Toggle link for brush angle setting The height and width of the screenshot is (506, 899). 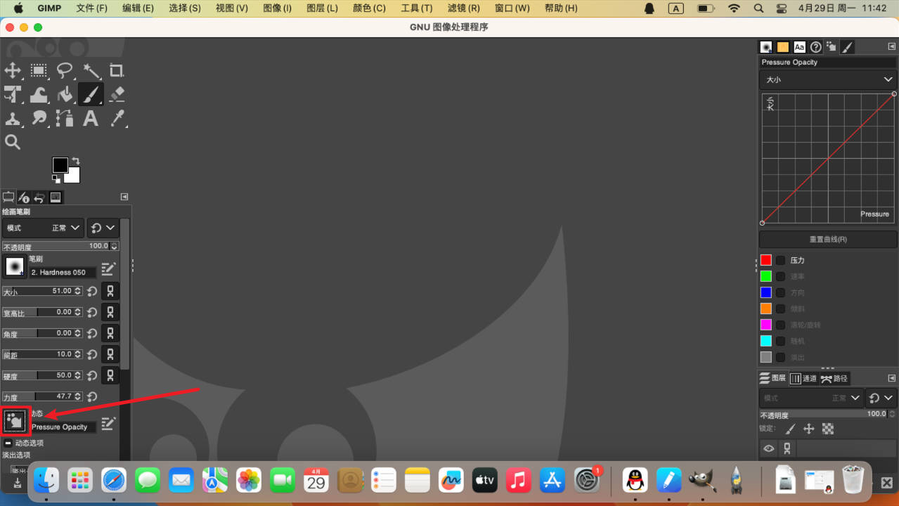(110, 333)
